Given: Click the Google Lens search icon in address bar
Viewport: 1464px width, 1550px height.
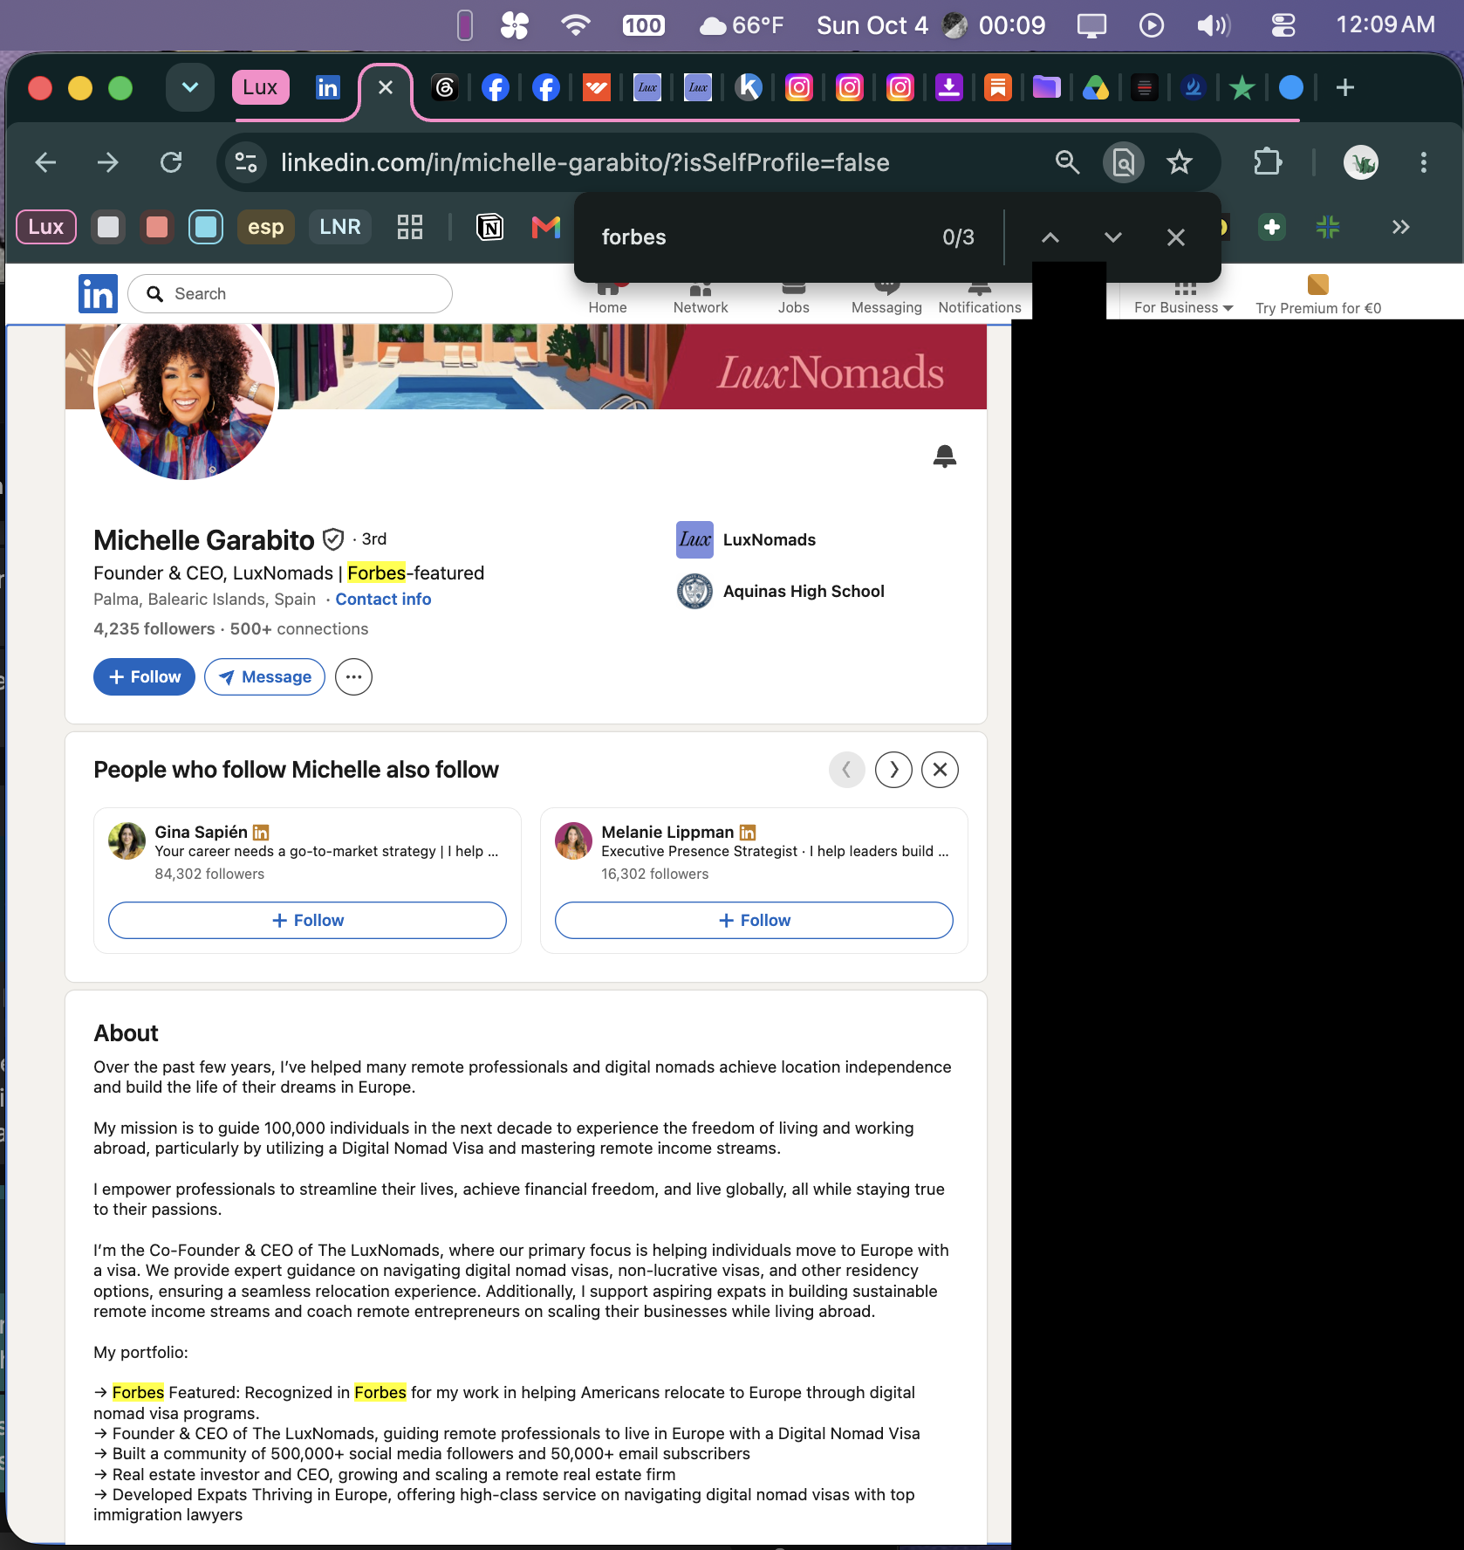Looking at the screenshot, I should point(1124,162).
